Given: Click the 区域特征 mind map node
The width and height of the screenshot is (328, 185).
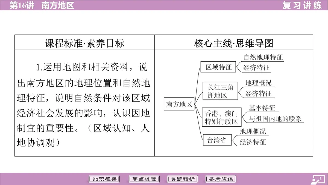Looking at the screenshot, I should pos(218,67).
